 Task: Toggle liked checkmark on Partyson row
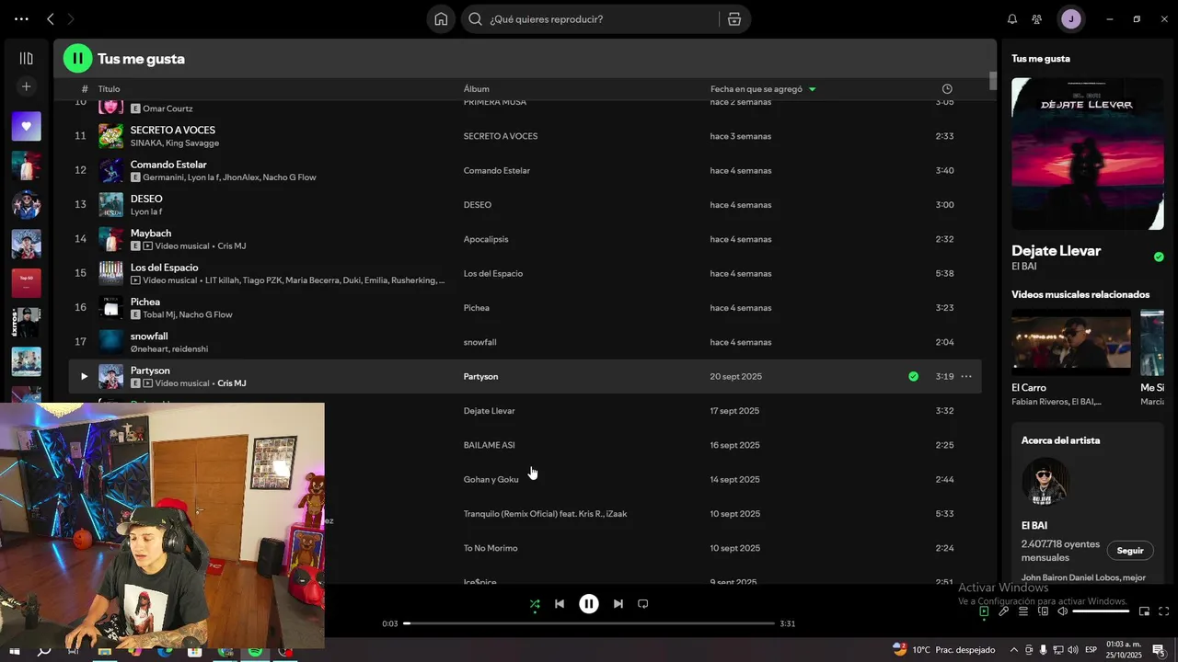(x=913, y=376)
